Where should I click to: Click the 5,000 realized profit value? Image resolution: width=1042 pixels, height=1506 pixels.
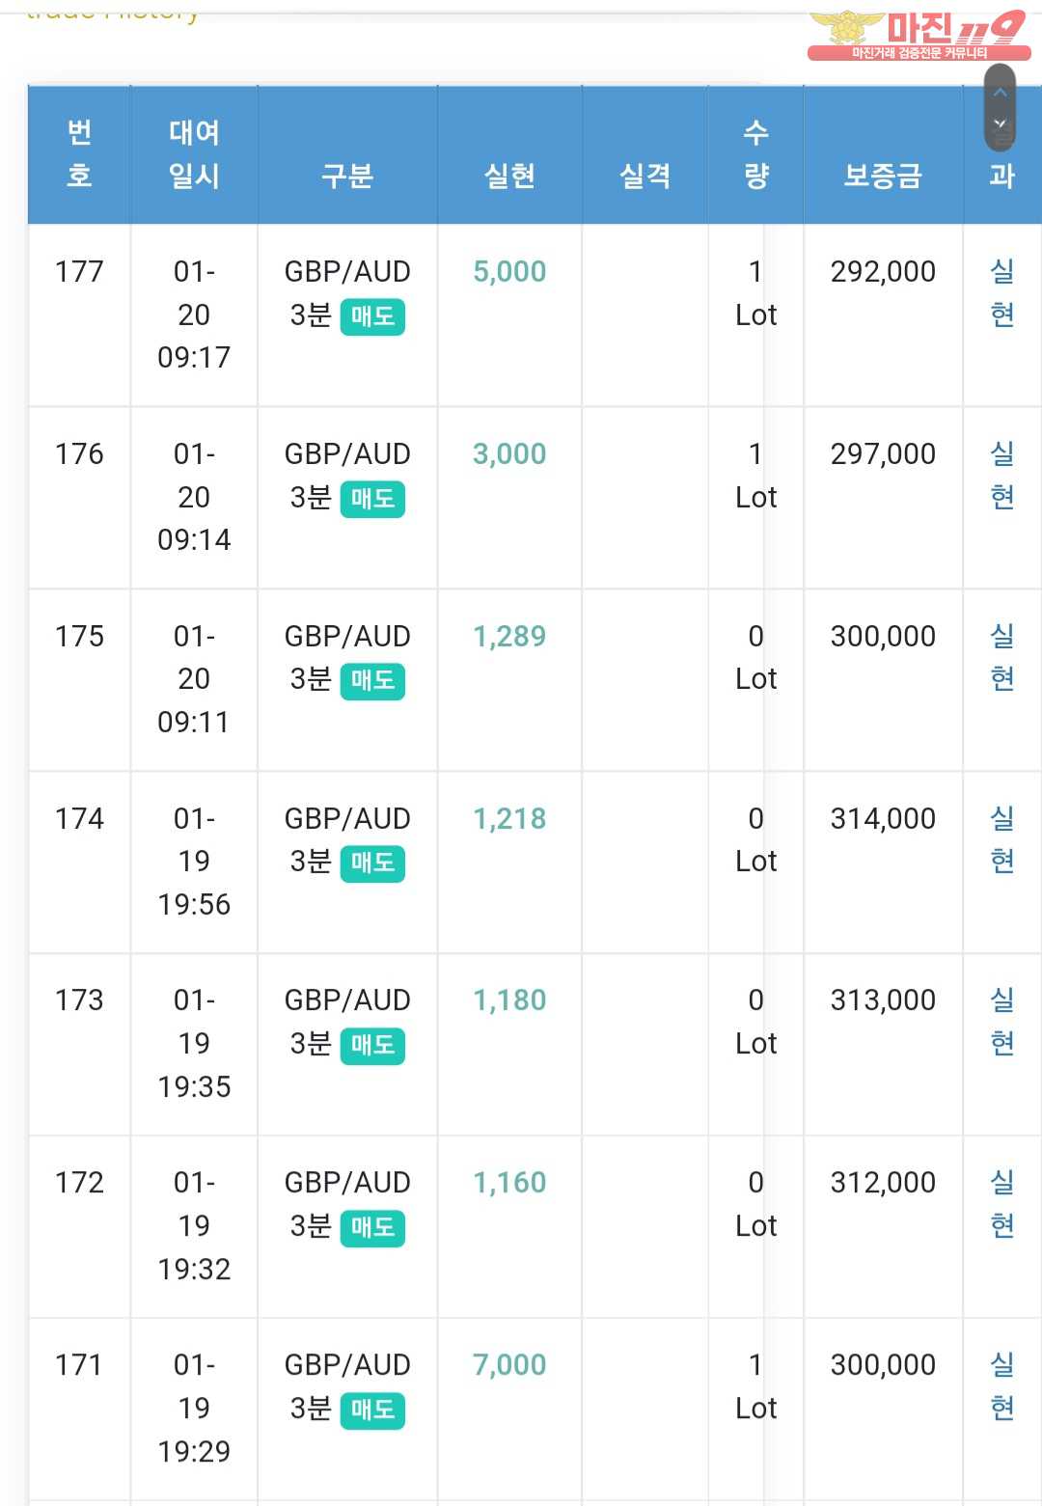point(509,272)
